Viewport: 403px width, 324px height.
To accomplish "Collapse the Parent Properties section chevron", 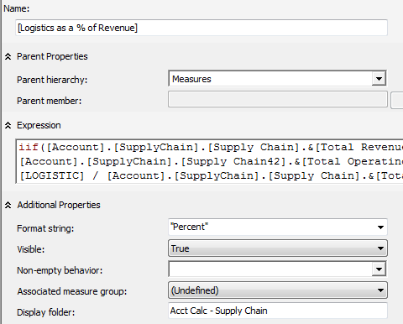I will (x=8, y=56).
